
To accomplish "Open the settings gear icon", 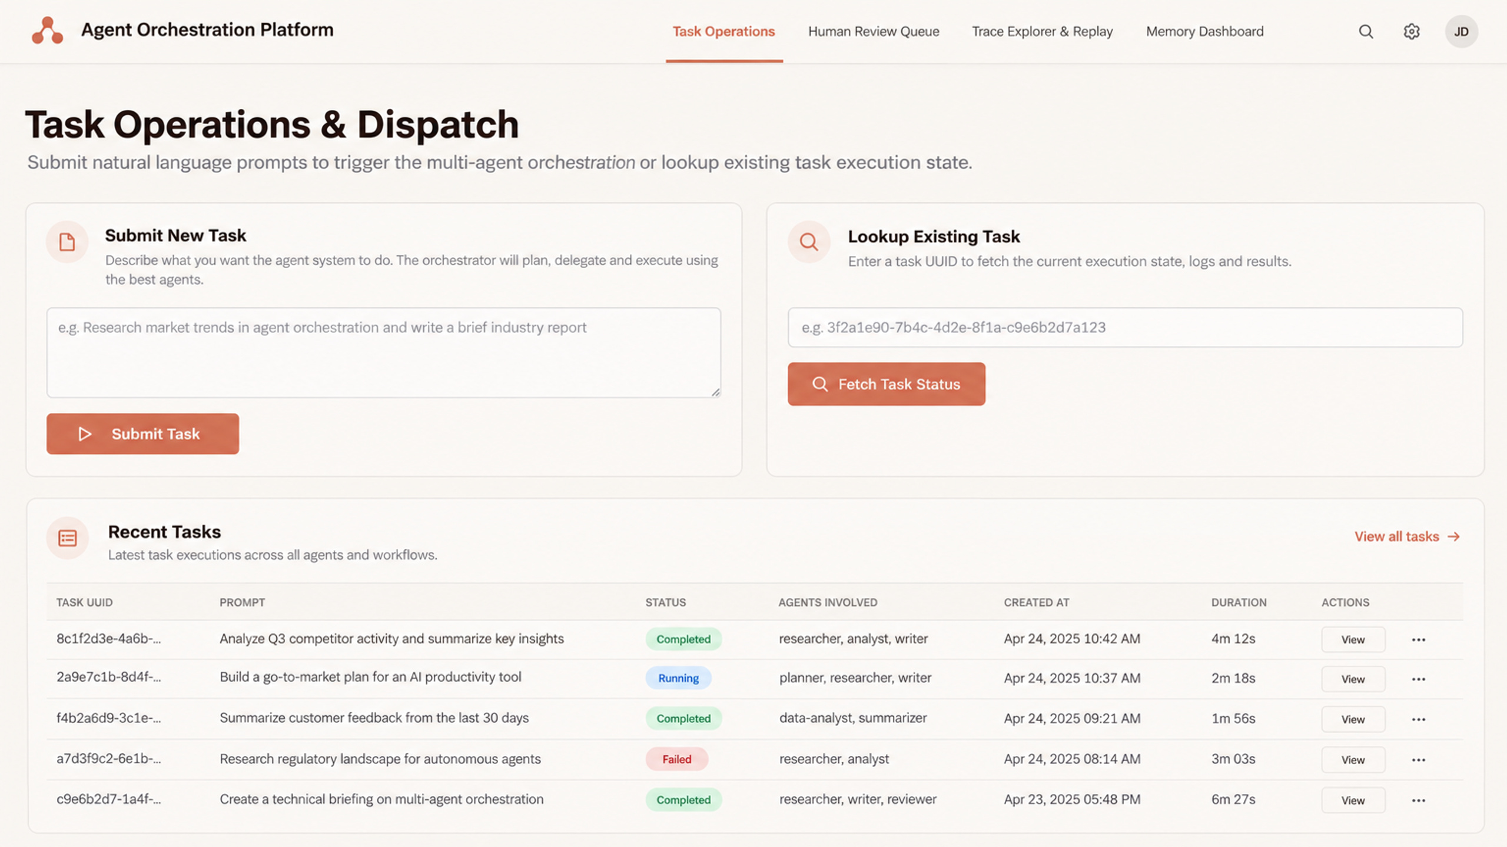I will tap(1412, 32).
